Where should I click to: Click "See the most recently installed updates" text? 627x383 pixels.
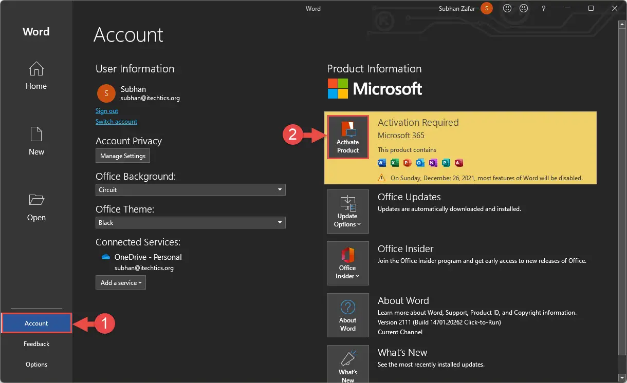click(431, 365)
